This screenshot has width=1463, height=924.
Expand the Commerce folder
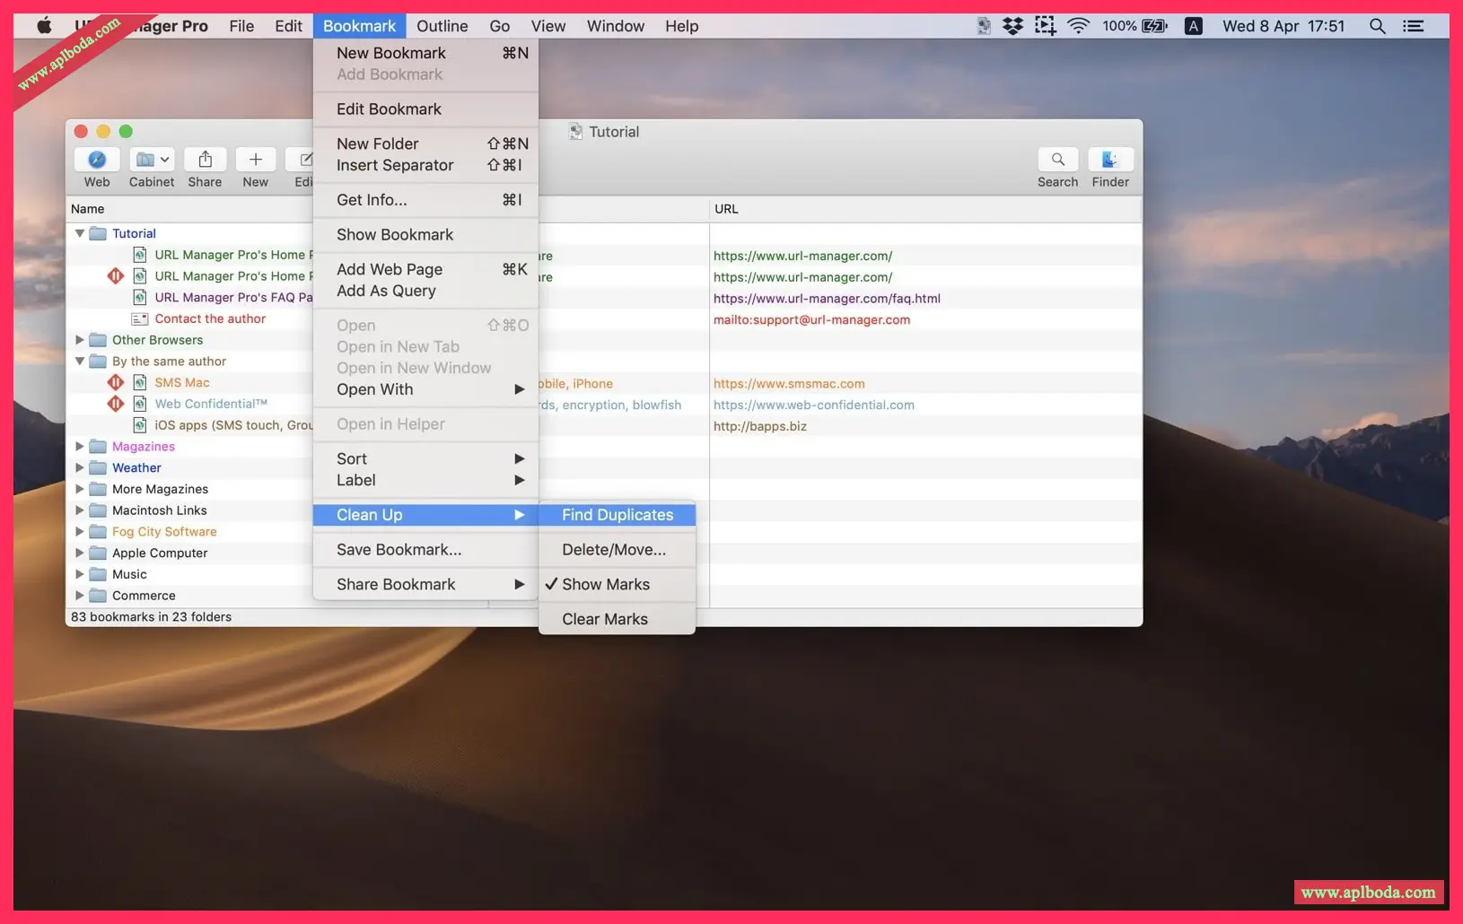click(x=80, y=596)
